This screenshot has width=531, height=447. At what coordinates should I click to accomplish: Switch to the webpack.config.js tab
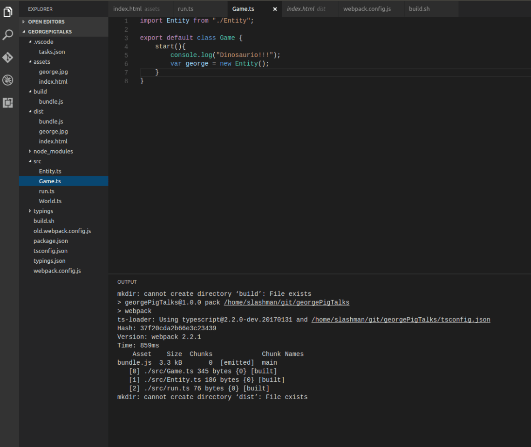click(367, 9)
